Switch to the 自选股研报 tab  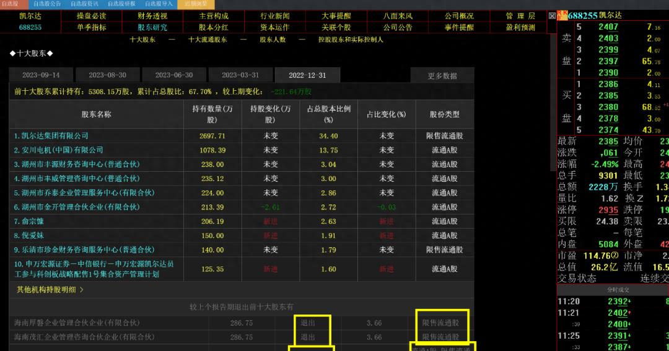pos(121,4)
